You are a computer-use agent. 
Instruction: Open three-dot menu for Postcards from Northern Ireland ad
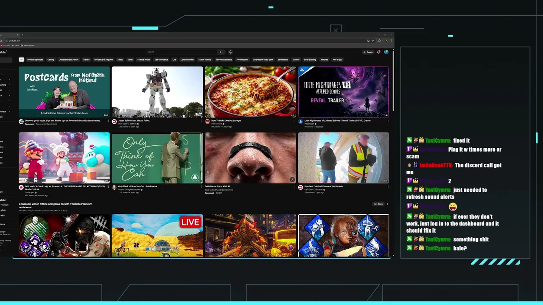click(108, 121)
